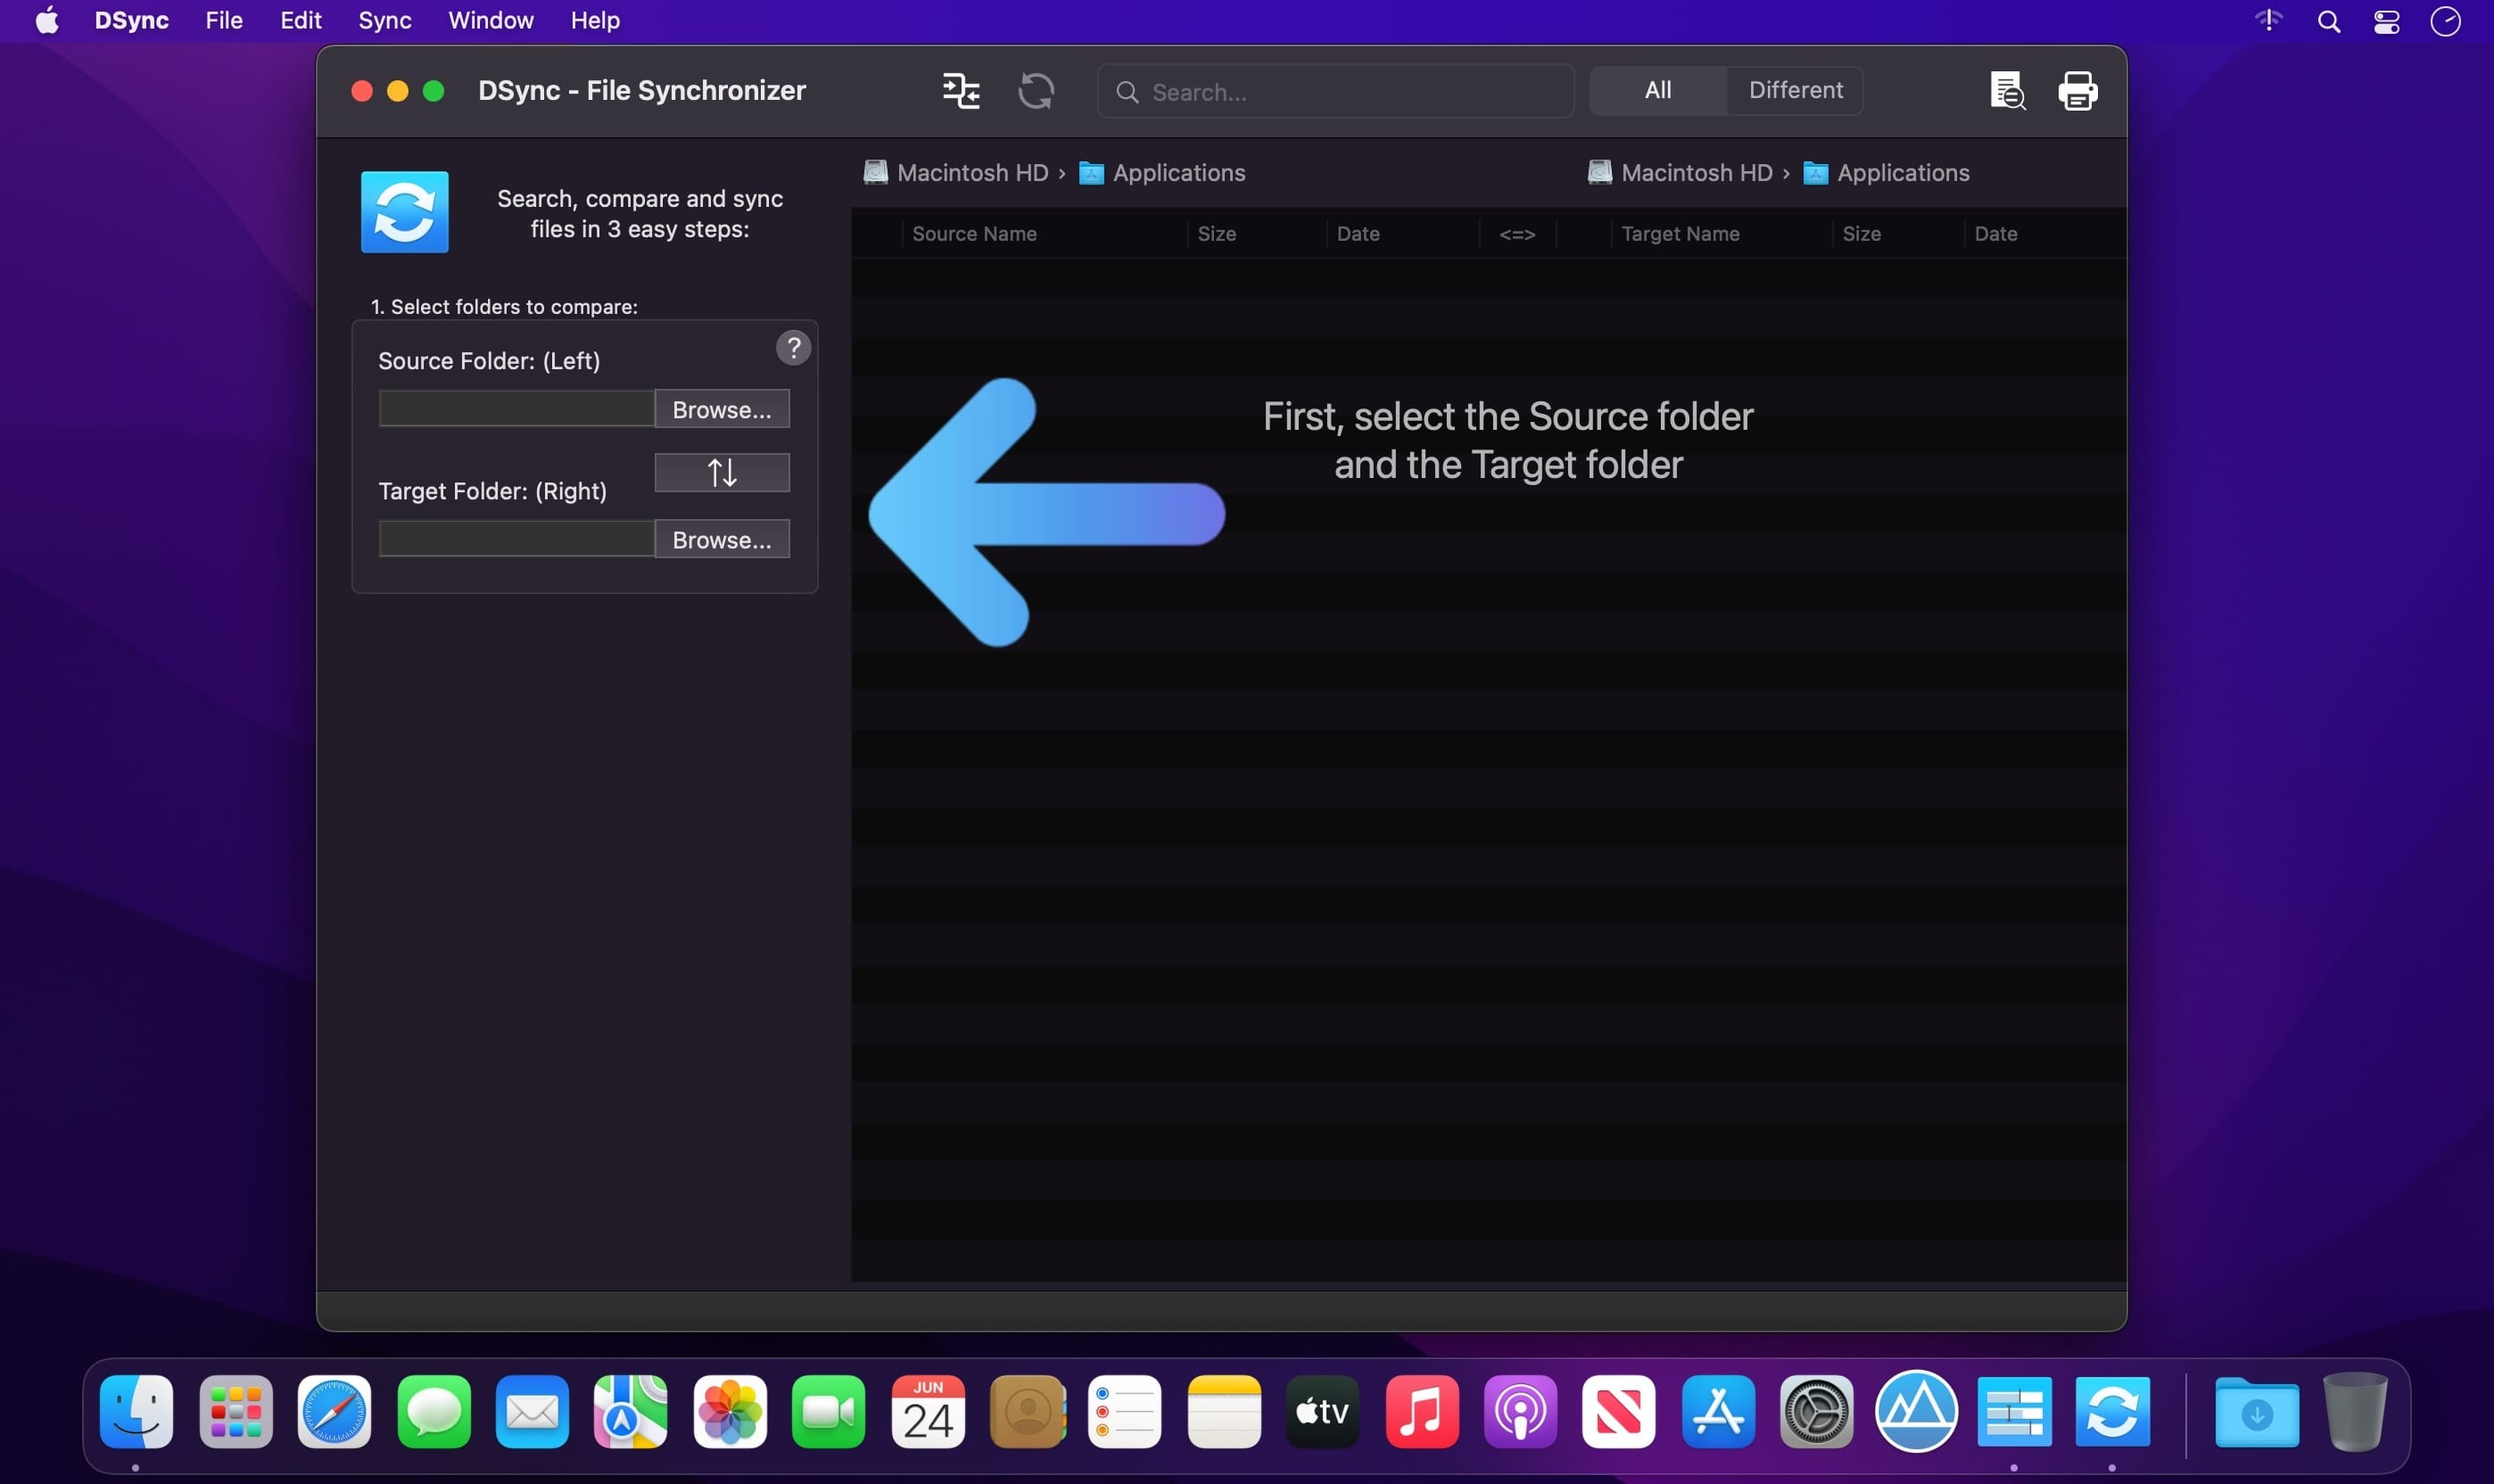This screenshot has height=1484, width=2494.
Task: Click the file transfer icon in the toolbar
Action: tap(959, 90)
